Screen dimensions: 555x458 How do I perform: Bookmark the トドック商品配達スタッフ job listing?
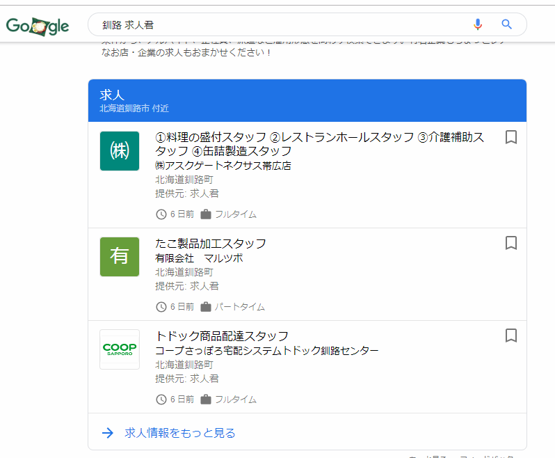510,335
